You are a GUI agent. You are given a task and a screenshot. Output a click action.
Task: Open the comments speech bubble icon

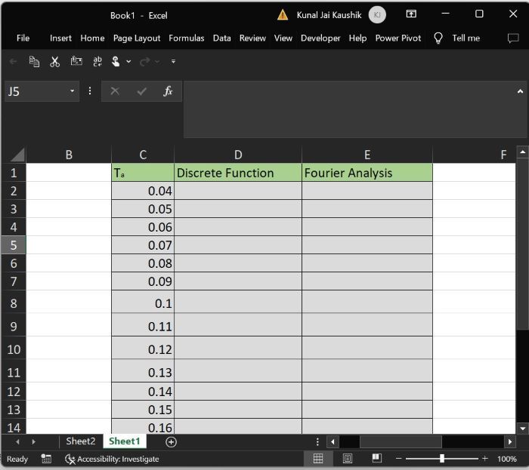513,38
